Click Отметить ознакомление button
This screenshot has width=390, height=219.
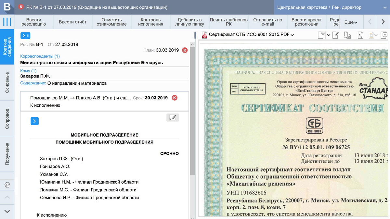click(112, 22)
